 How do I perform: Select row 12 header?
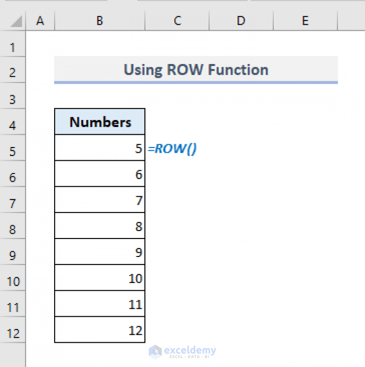[13, 330]
